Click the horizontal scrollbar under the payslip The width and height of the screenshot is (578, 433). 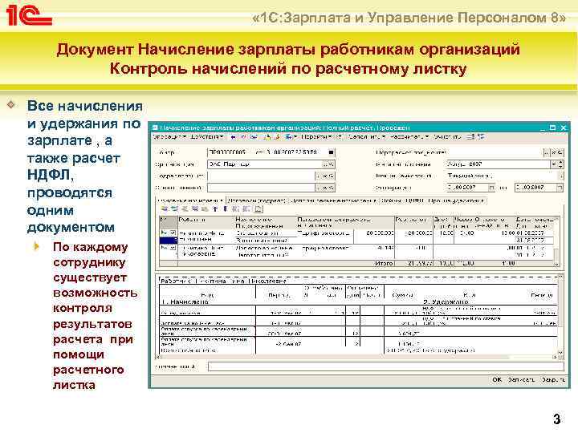click(x=358, y=357)
